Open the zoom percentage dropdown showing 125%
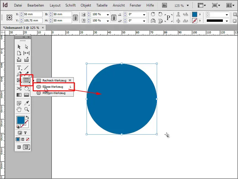 point(182,5)
